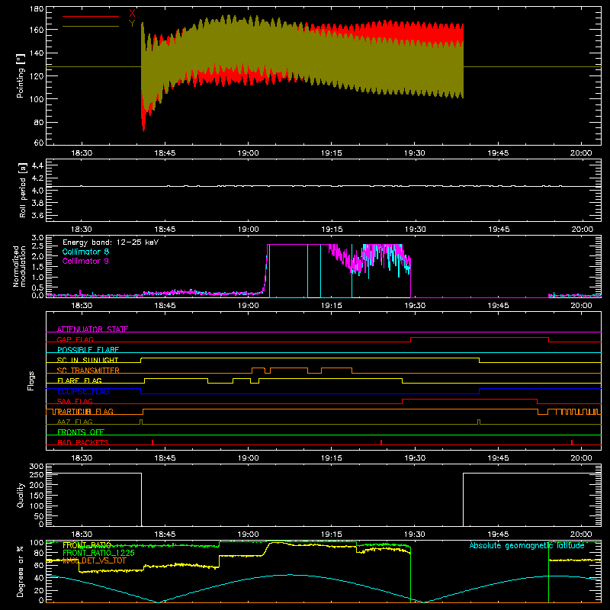
Task: Select 'Energy band: 12-25 keV' annotation
Action: tap(111, 242)
